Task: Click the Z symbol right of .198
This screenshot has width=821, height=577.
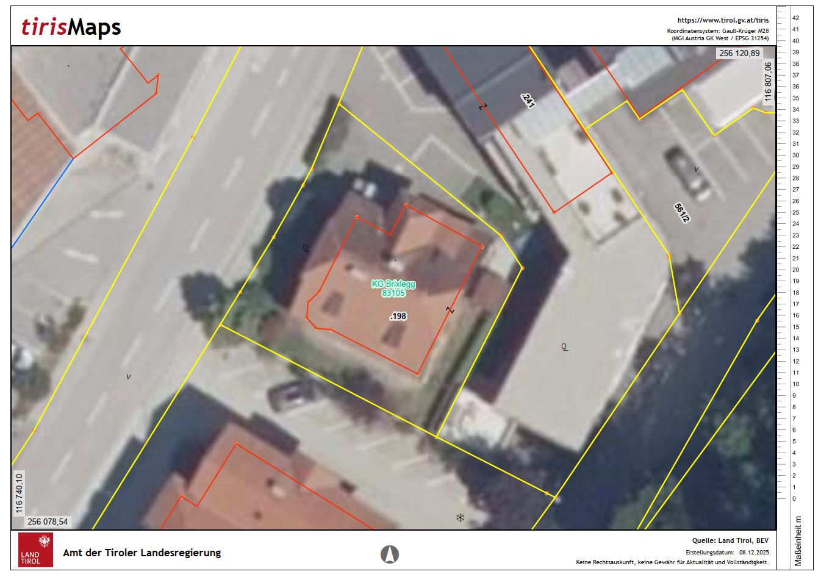Action: 451,310
